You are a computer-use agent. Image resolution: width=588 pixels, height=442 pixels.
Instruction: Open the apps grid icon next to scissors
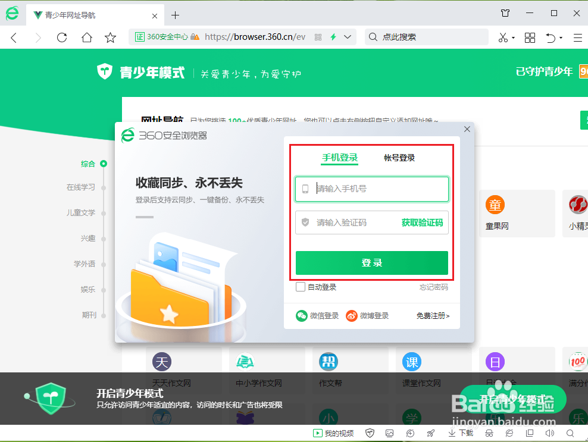530,37
